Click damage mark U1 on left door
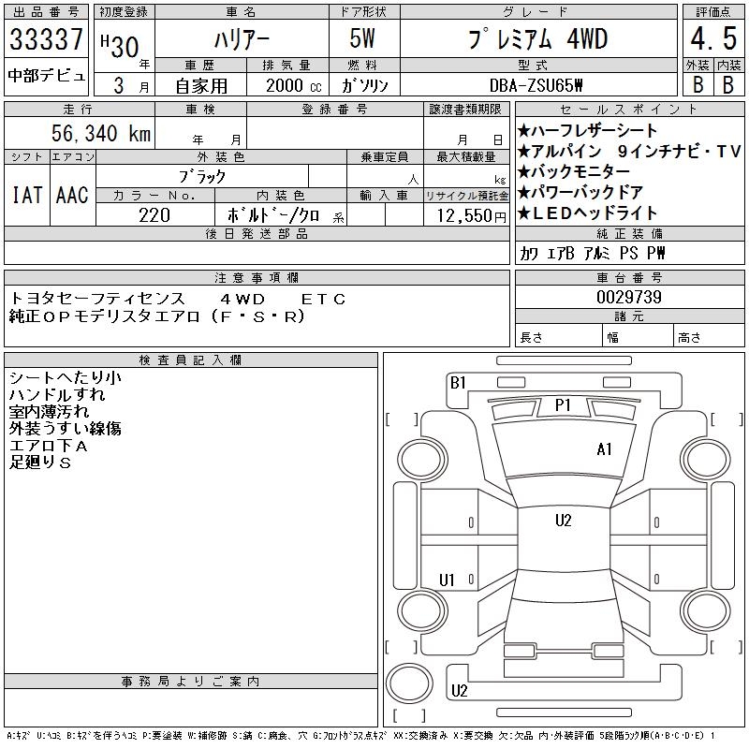 click(447, 580)
